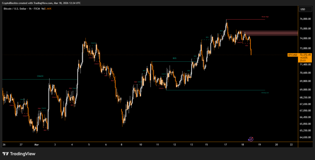Click the 25:01 countdown timer
This screenshot has width=315, height=160.
[x=303, y=60]
